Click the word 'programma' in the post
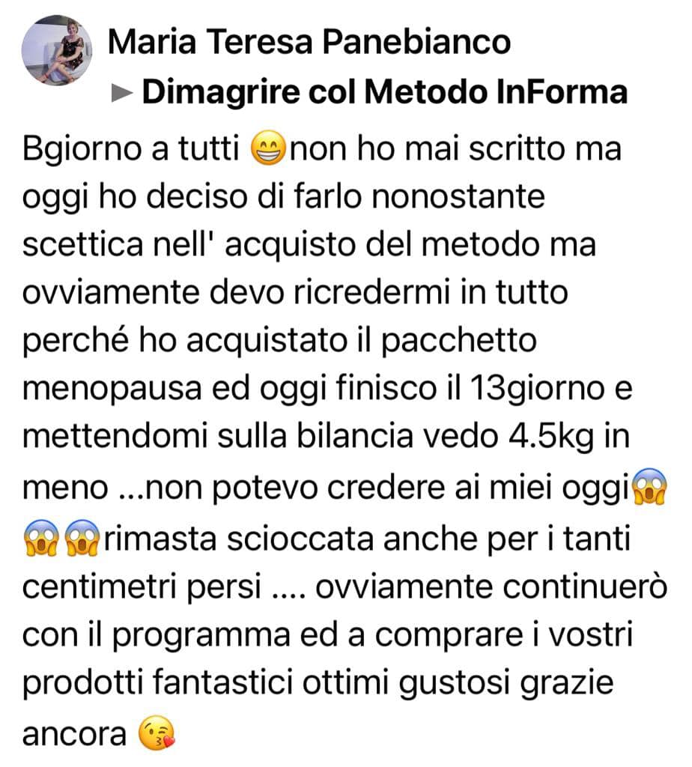 point(201,635)
